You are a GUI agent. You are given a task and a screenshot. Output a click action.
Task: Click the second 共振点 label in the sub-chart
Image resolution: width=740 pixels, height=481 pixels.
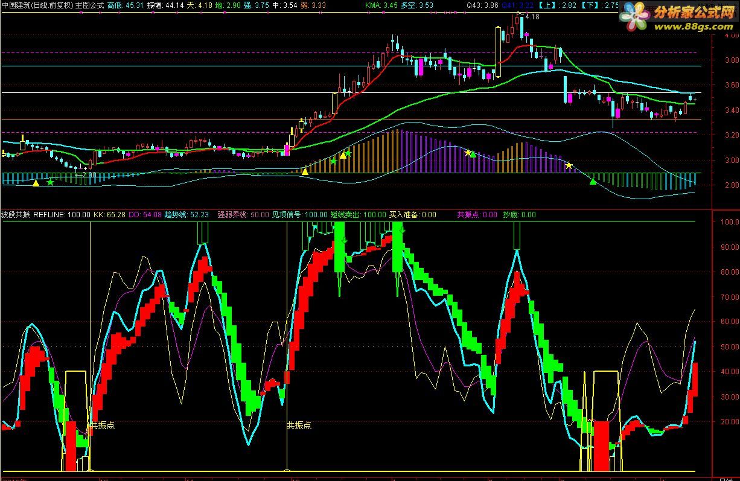tap(299, 425)
